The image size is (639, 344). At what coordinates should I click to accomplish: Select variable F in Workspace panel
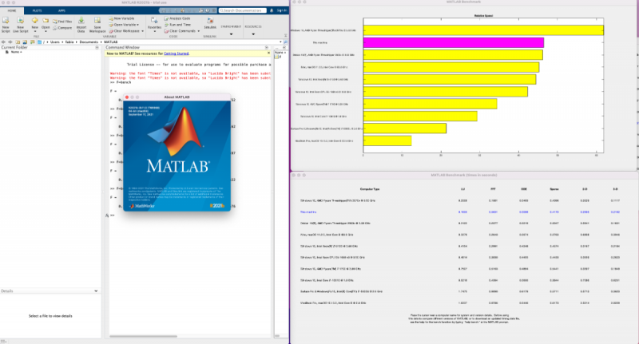[279, 57]
